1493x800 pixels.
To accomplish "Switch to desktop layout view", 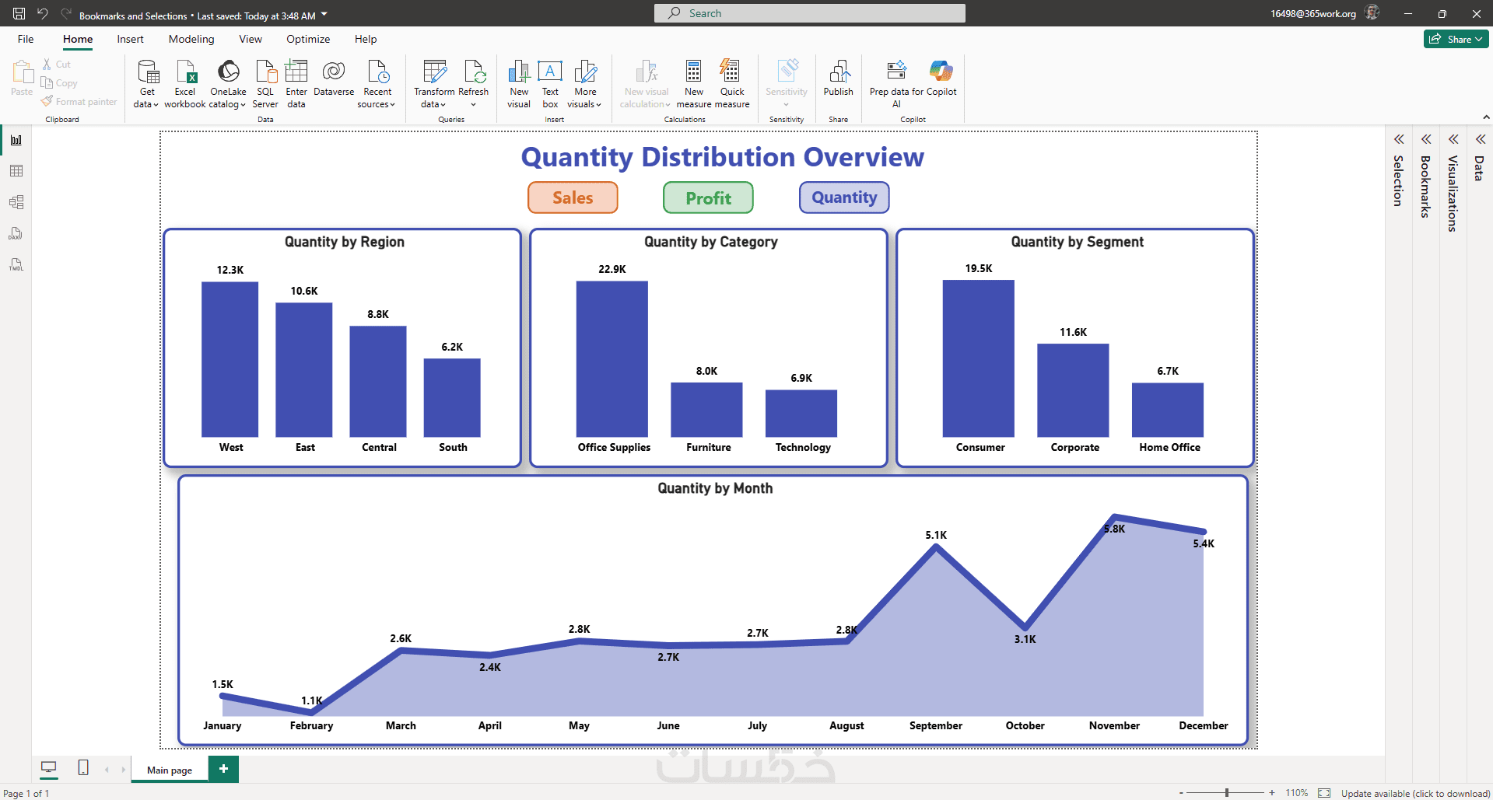I will coord(49,768).
